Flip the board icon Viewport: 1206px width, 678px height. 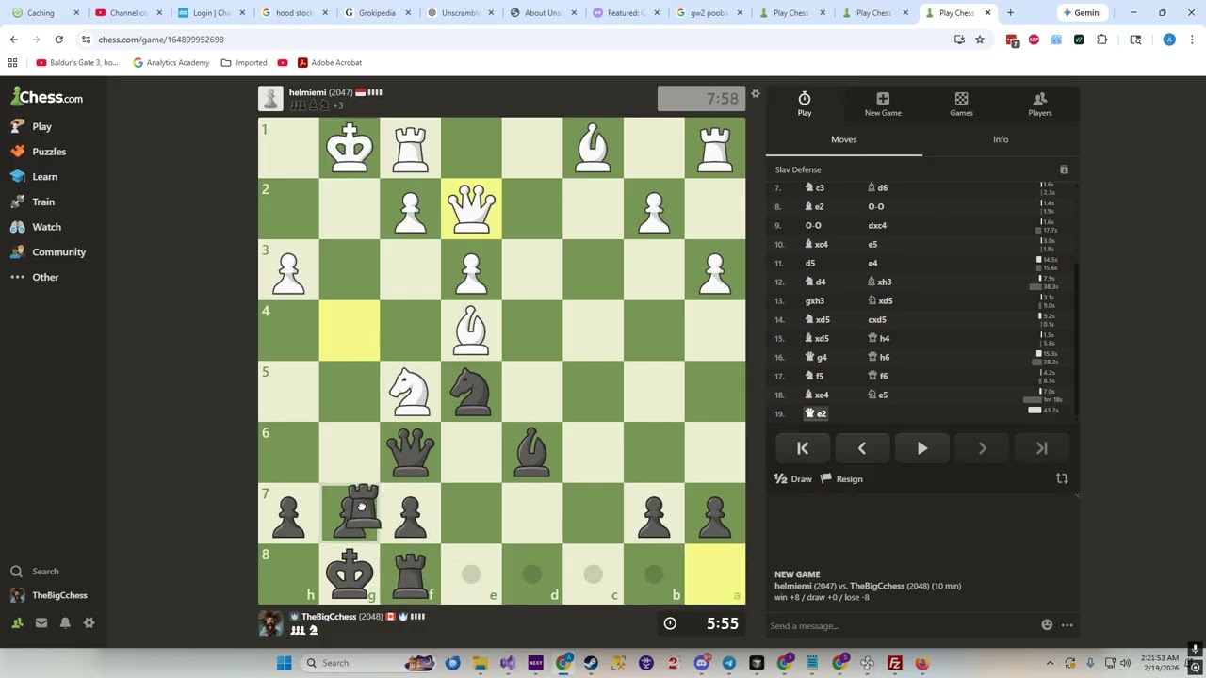[1062, 479]
